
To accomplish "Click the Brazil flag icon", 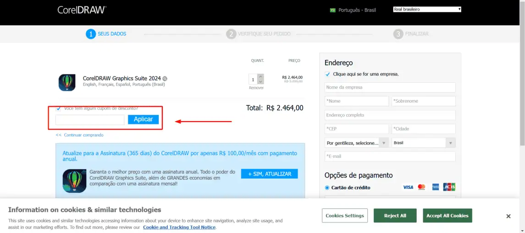I will [332, 11].
